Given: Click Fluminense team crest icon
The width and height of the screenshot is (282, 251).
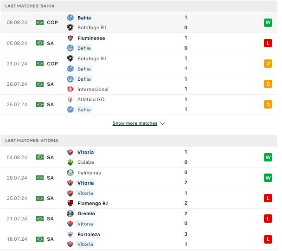Looking at the screenshot, I should pyautogui.click(x=70, y=39).
